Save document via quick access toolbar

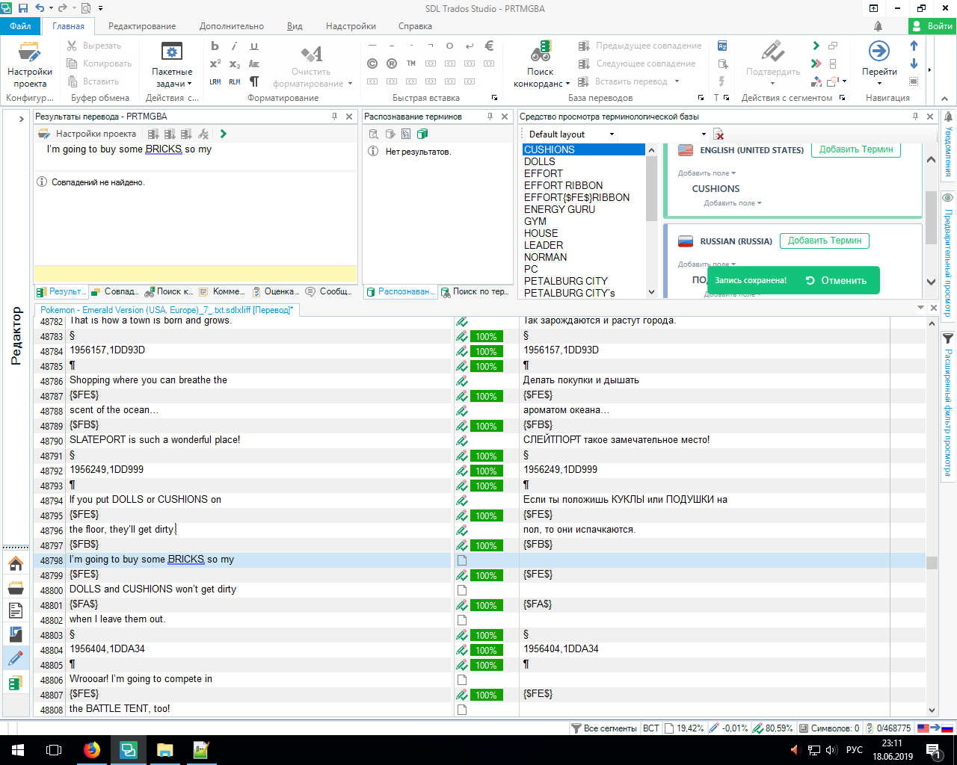pos(23,8)
